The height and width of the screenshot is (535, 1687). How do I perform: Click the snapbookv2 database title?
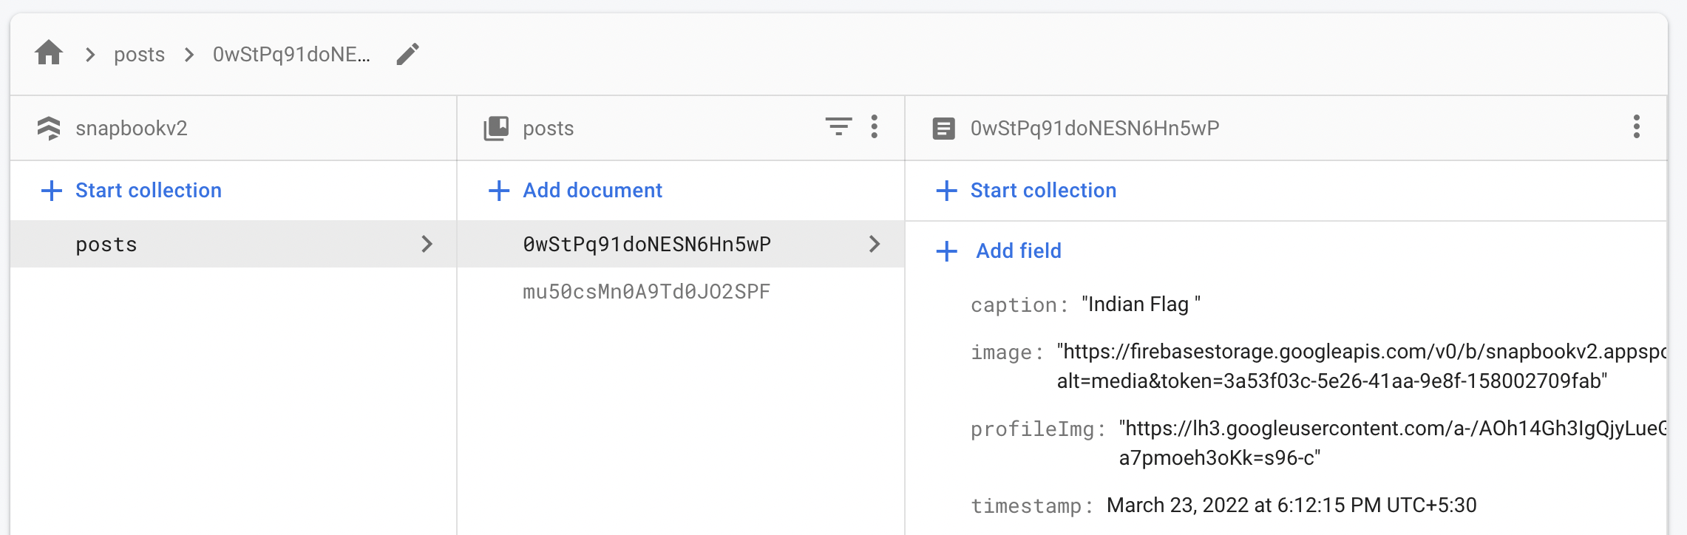[x=132, y=128]
